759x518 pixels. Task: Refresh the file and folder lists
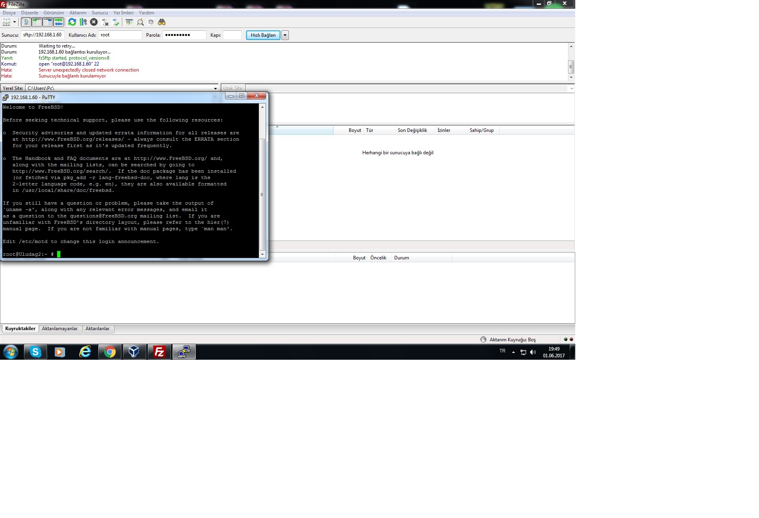[72, 22]
